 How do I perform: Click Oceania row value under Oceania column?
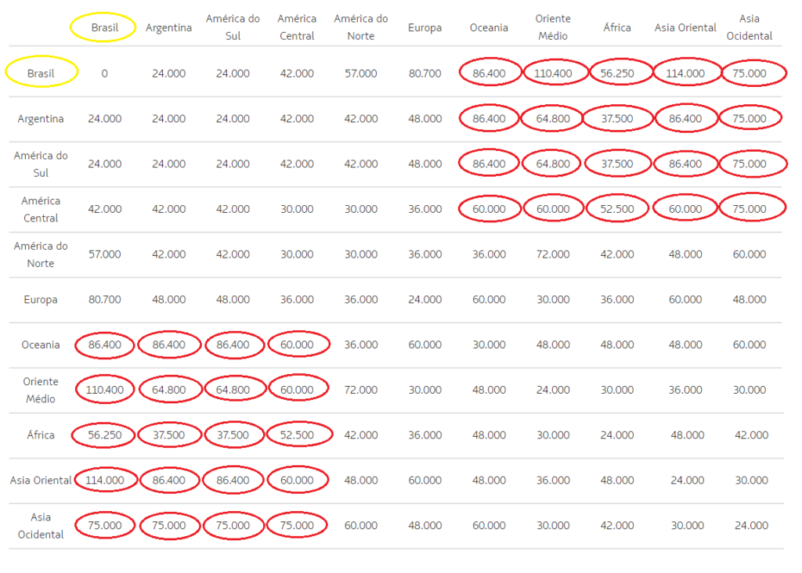click(489, 344)
